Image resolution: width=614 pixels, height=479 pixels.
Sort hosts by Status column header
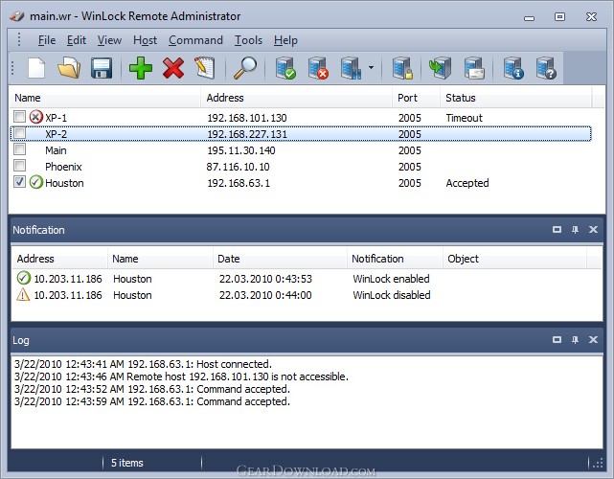(x=515, y=98)
